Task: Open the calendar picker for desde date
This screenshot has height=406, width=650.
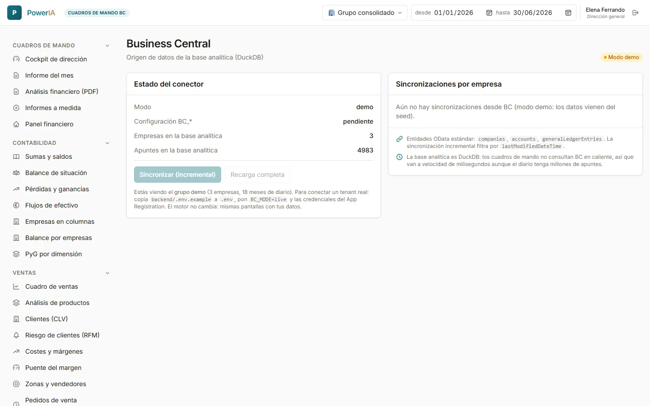Action: click(489, 13)
